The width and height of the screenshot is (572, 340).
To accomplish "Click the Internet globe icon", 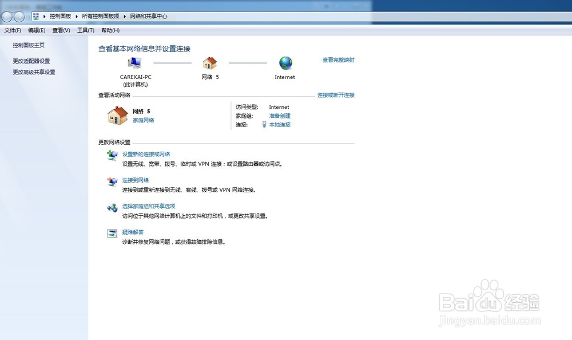I will tap(285, 63).
